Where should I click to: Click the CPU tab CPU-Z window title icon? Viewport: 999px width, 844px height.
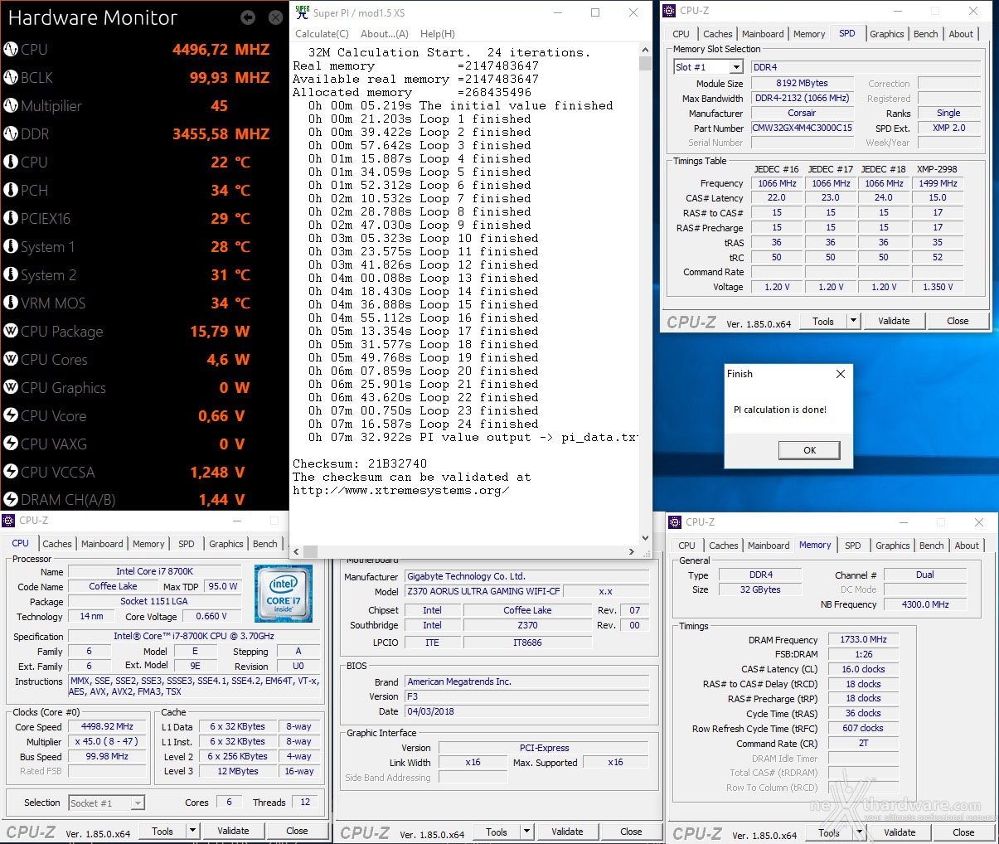click(x=8, y=521)
